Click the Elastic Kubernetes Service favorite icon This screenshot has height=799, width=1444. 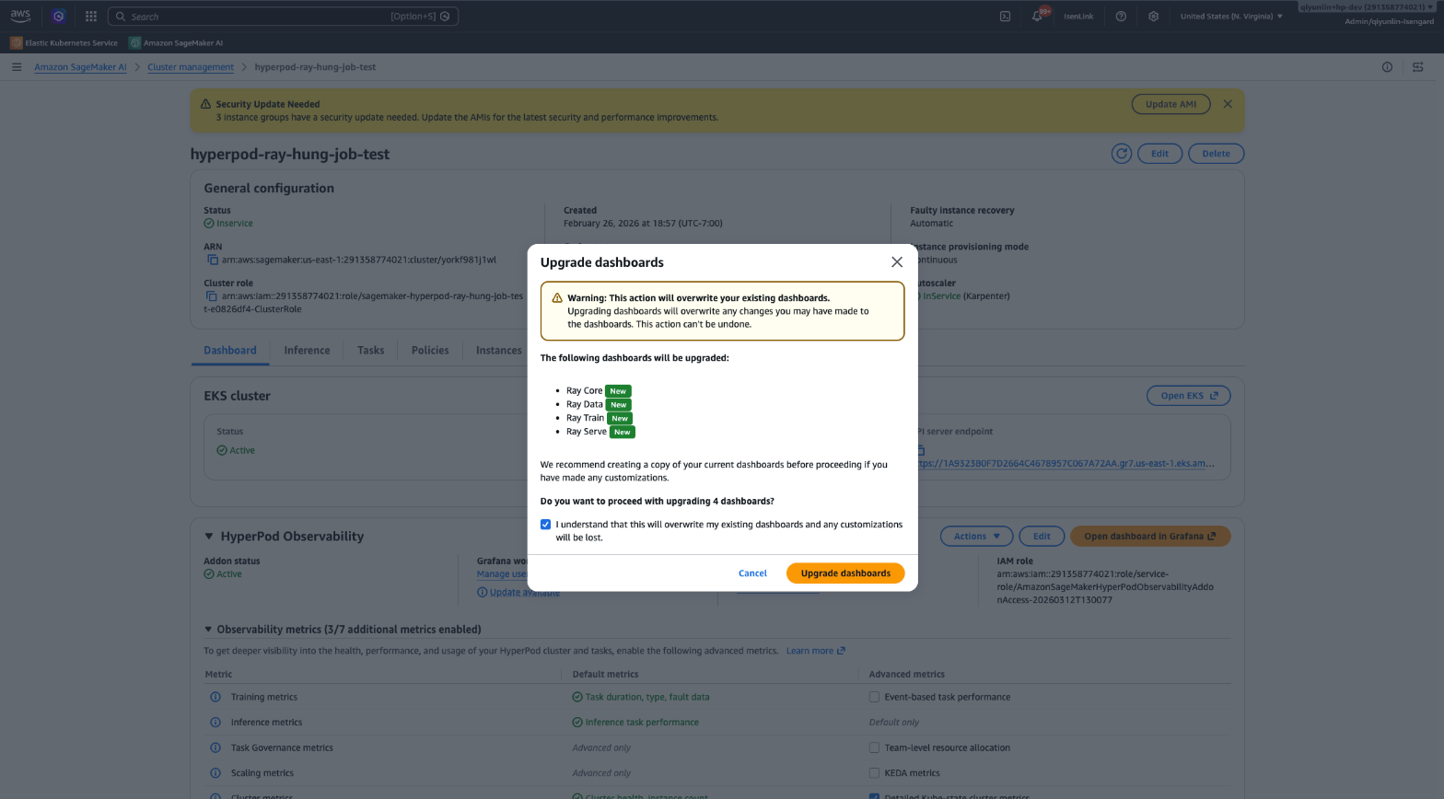pyautogui.click(x=16, y=42)
